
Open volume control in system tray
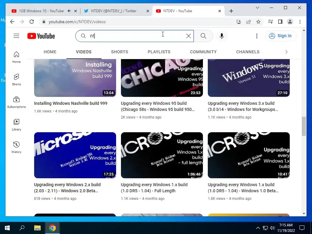(x=272, y=228)
